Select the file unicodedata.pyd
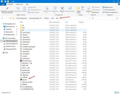The image size is (120, 94). pyautogui.click(x=27, y=87)
